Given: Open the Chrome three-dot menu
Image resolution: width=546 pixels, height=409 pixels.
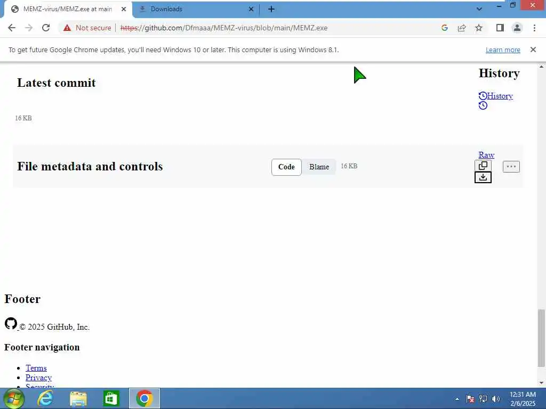Looking at the screenshot, I should pyautogui.click(x=534, y=28).
